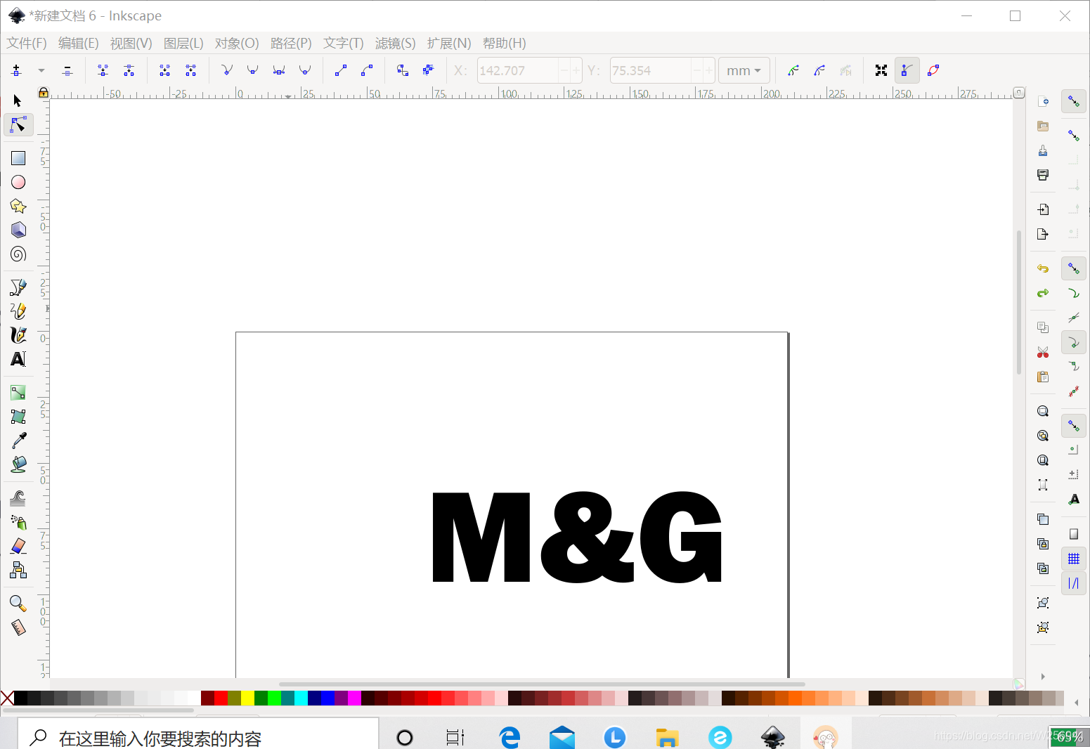The image size is (1090, 749).
Task: Expand the commands bar overflow arrow
Action: tap(1043, 677)
